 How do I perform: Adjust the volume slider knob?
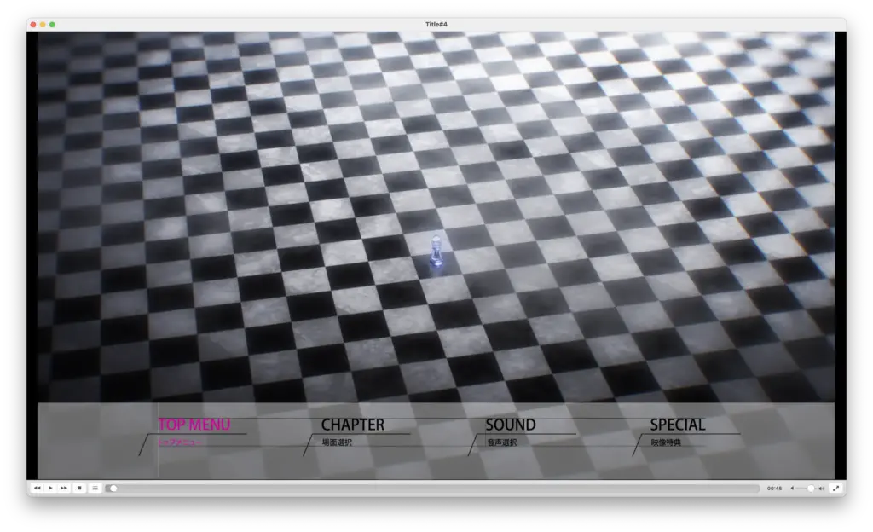811,489
